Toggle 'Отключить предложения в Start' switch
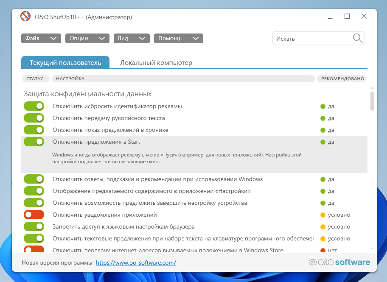 pos(34,142)
